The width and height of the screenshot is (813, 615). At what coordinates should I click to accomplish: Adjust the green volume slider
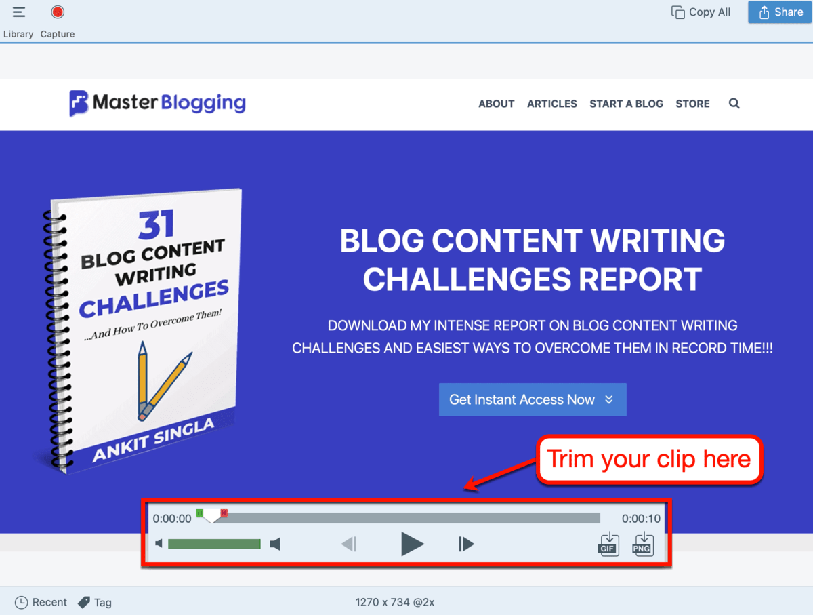[x=214, y=543]
